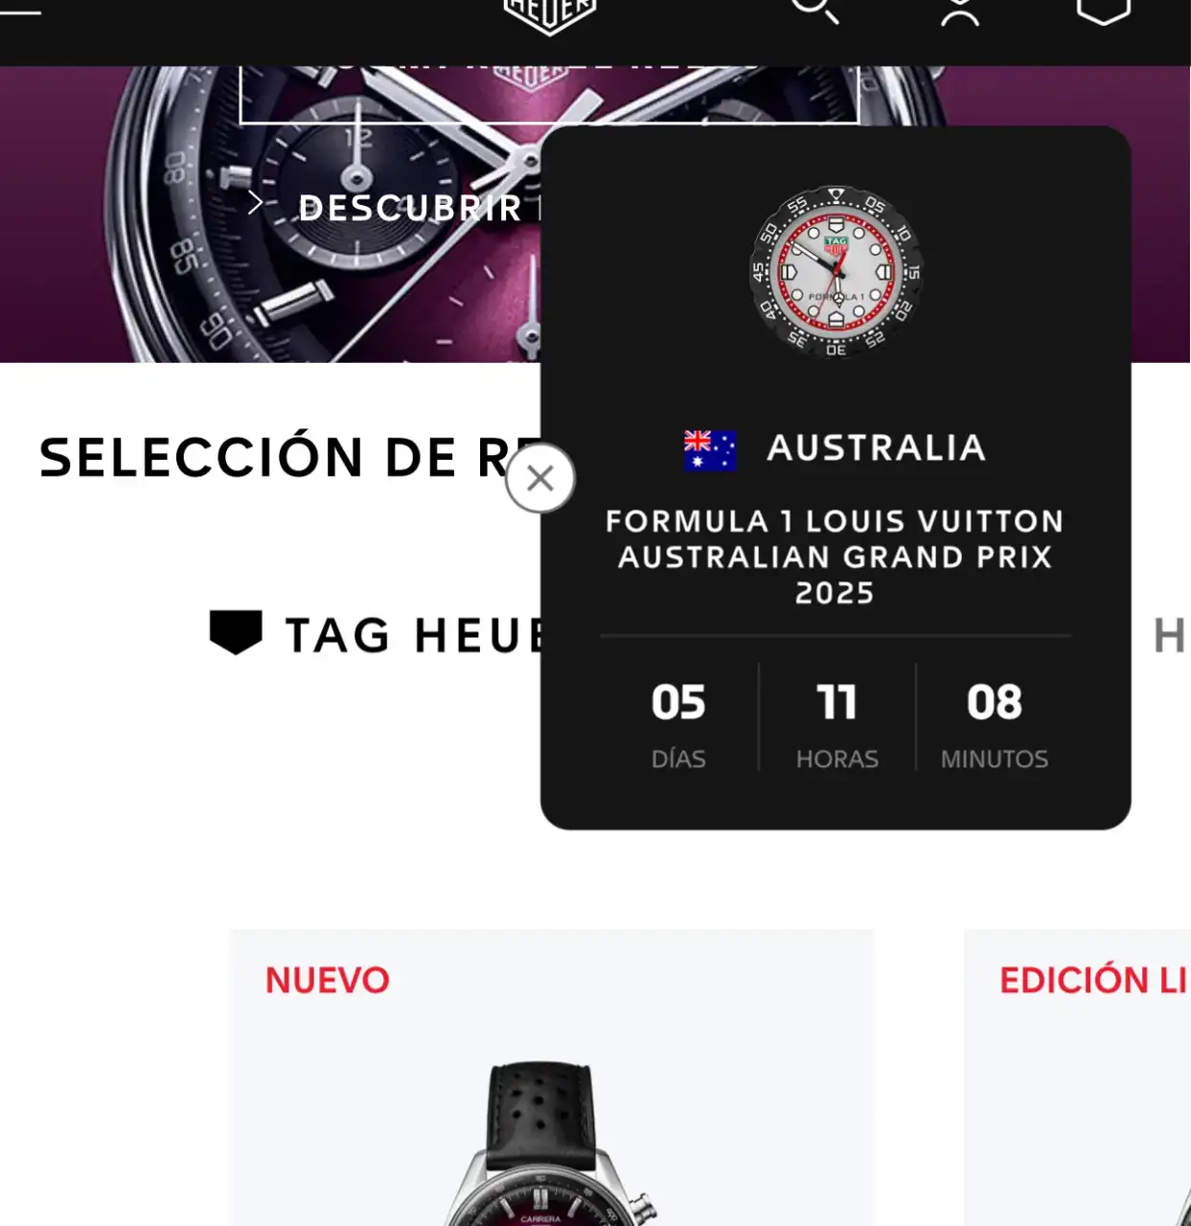Open the user account icon

coord(960,11)
